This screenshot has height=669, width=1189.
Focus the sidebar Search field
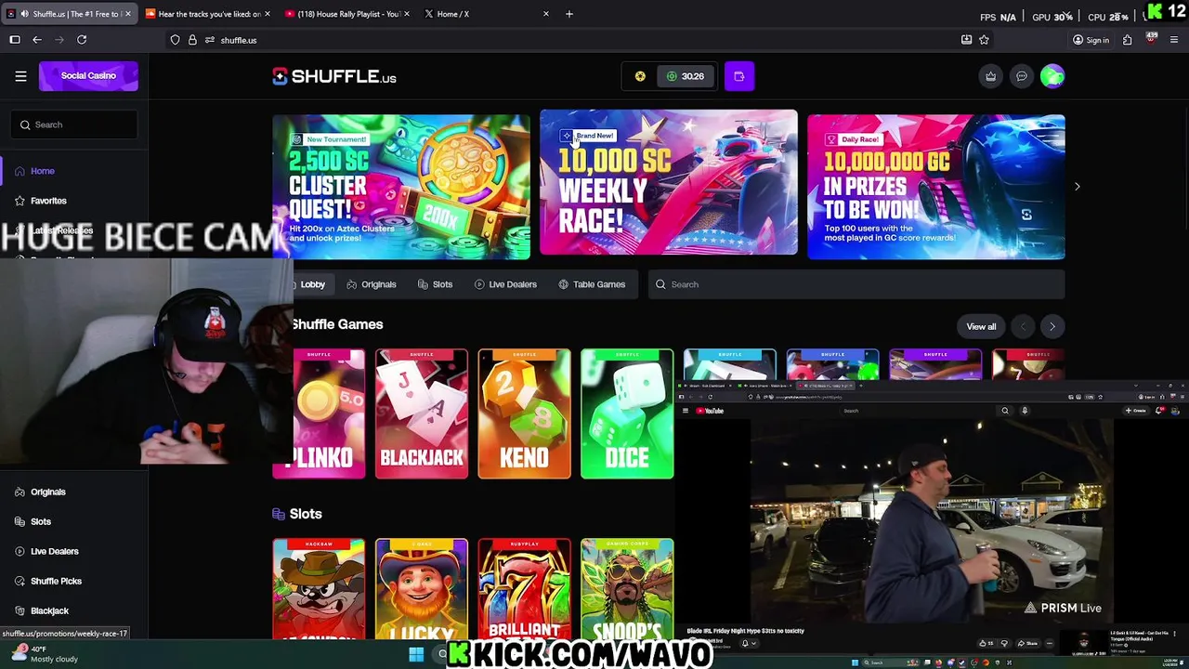[x=74, y=125]
